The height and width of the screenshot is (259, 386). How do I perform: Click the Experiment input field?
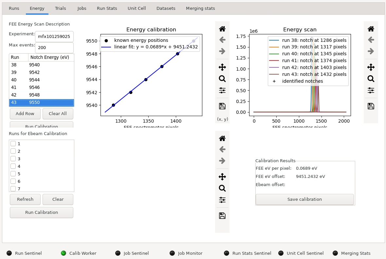pos(54,36)
